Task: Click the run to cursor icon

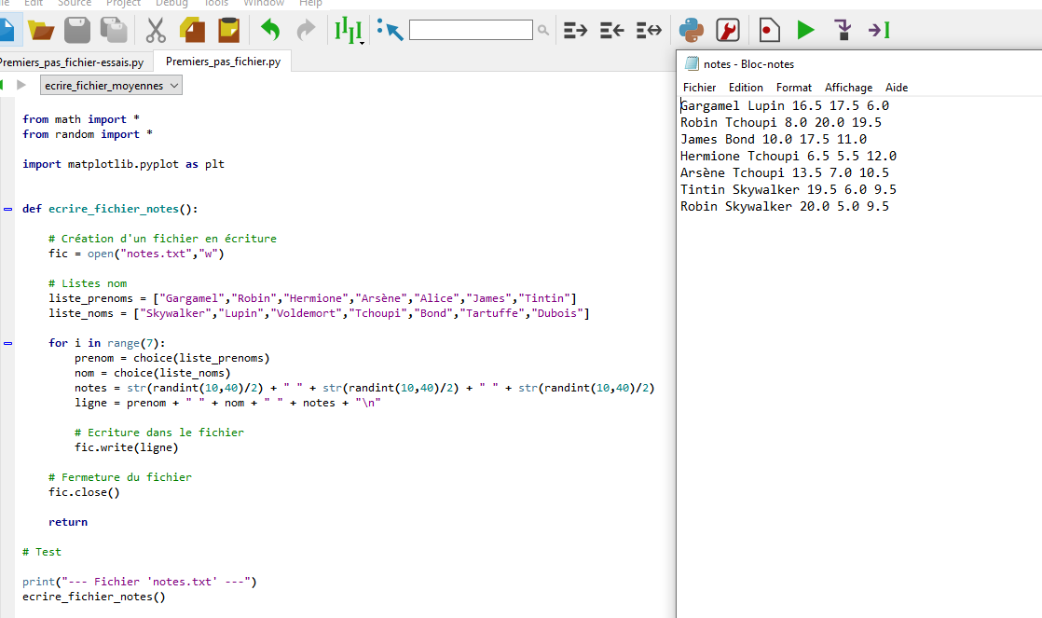Action: tap(879, 31)
